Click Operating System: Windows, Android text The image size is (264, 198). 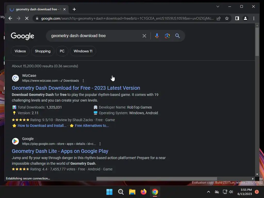(x=128, y=113)
